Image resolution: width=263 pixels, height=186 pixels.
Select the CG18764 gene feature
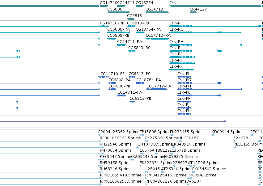tap(140, 6)
